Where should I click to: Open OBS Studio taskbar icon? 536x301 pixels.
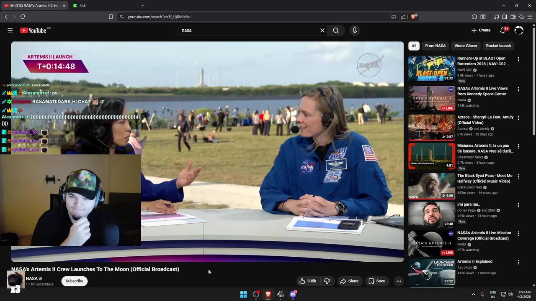pos(256,294)
